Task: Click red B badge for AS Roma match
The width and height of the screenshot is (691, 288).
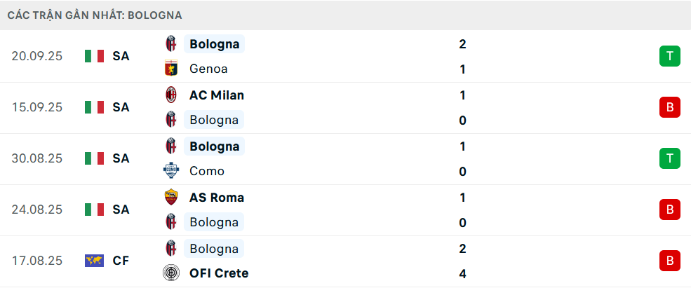Action: click(669, 210)
